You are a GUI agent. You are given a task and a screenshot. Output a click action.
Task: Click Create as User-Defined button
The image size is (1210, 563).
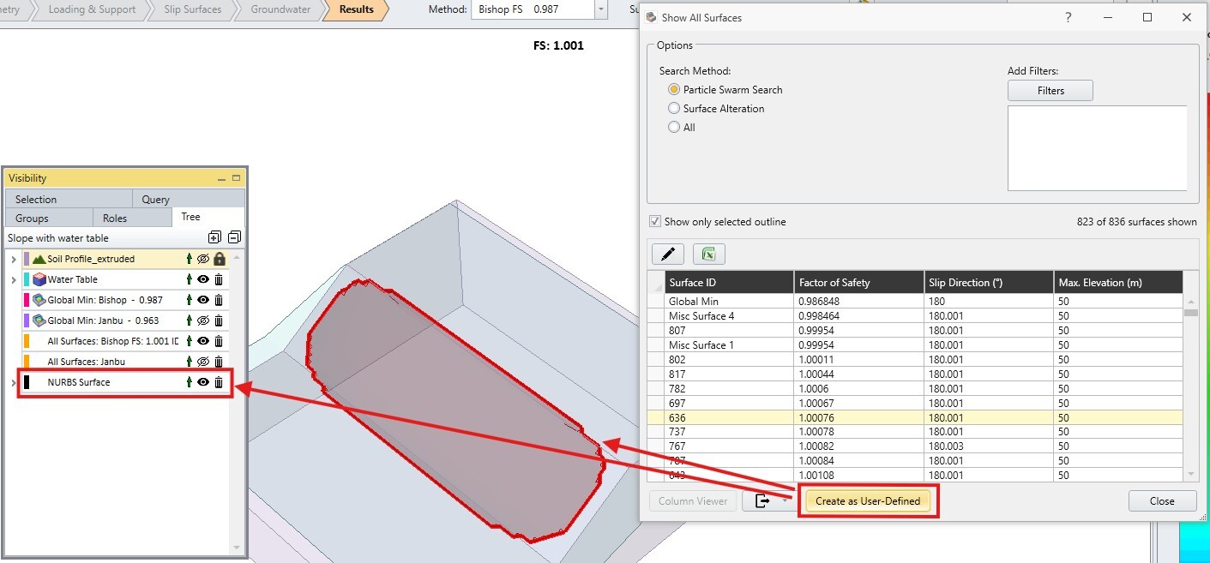click(868, 501)
